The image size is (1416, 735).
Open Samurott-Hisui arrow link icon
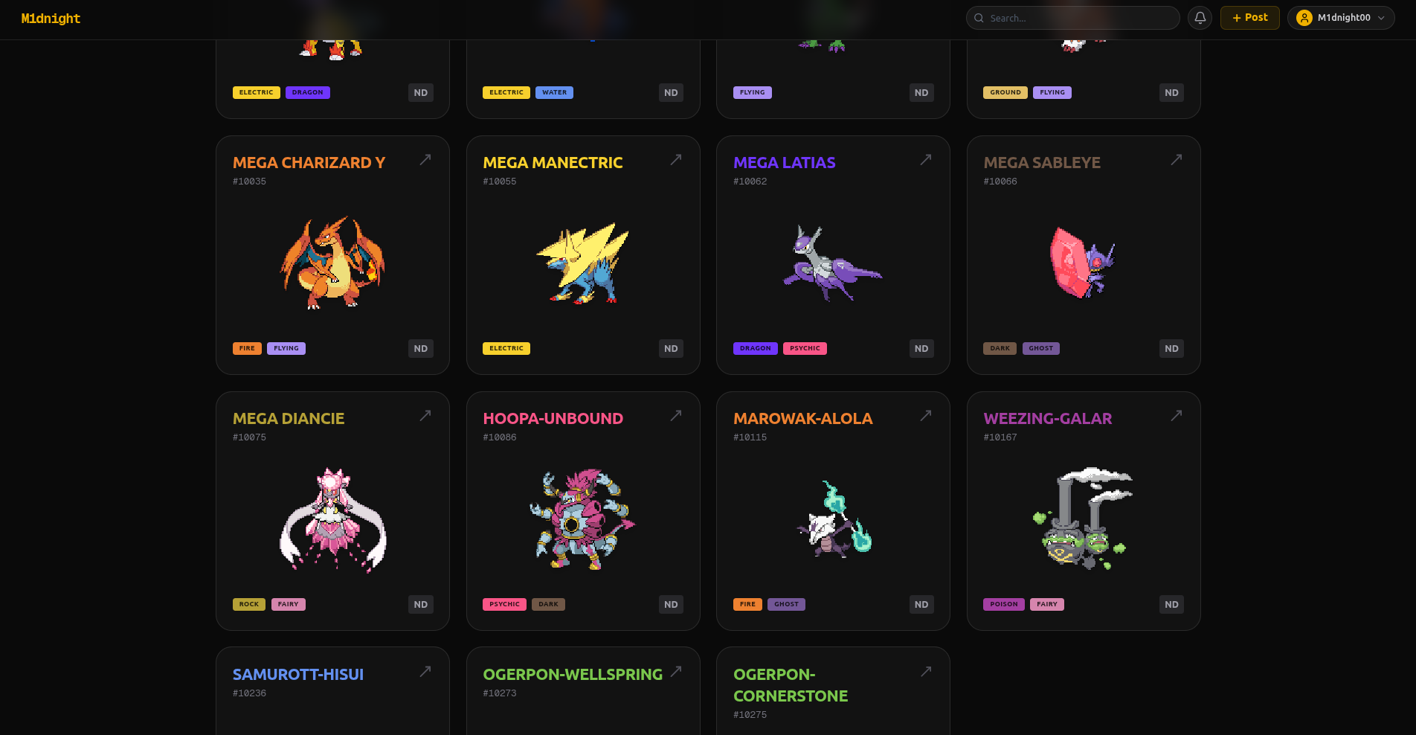[425, 671]
